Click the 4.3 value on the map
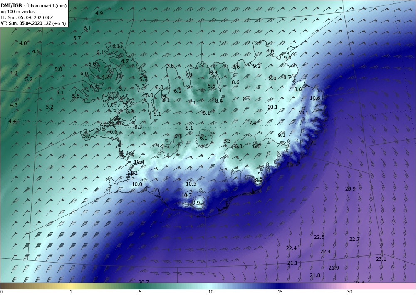Image resolution: width=416 pixels, height=295 pixels. pos(14,105)
